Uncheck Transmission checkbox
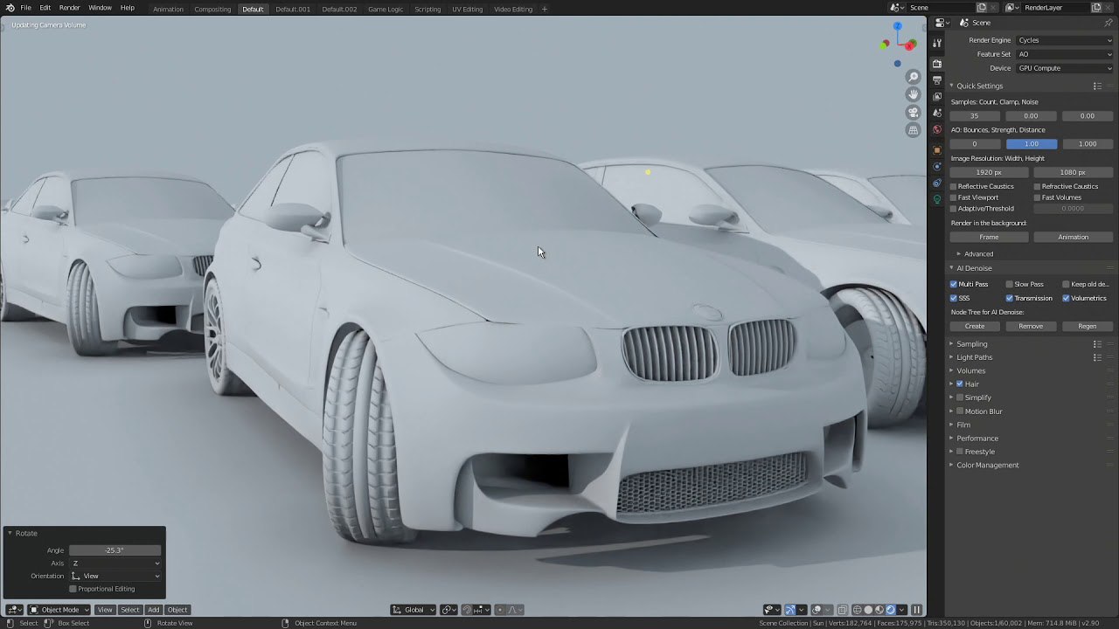 click(x=1010, y=298)
